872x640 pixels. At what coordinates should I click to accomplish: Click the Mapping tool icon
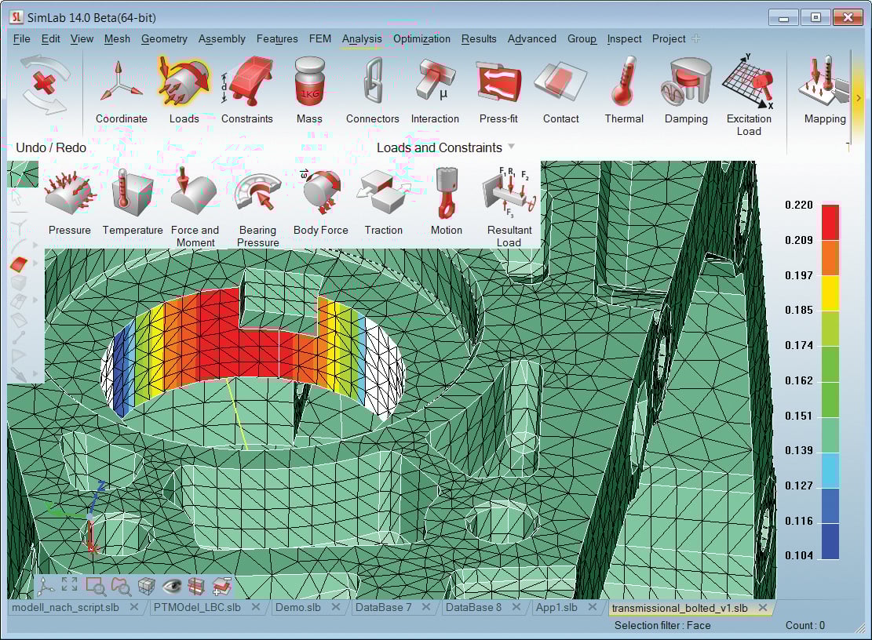(x=824, y=81)
